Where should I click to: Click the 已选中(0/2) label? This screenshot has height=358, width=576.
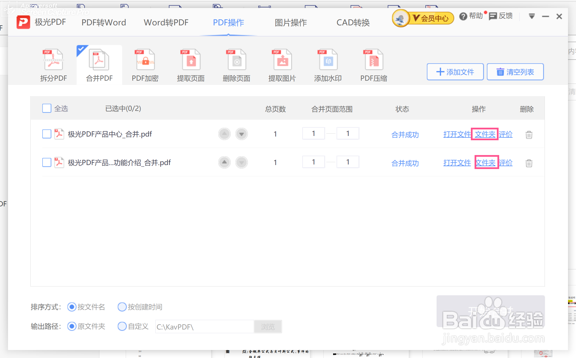click(123, 109)
